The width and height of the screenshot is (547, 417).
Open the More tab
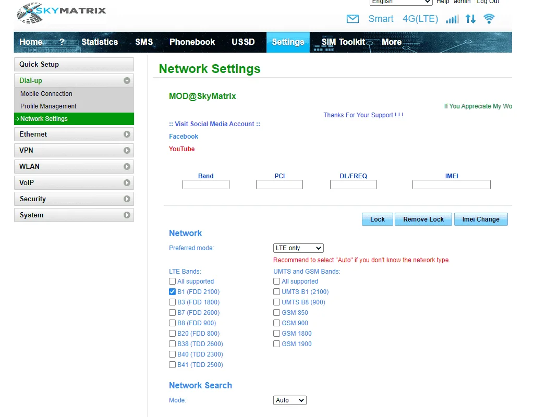(392, 42)
